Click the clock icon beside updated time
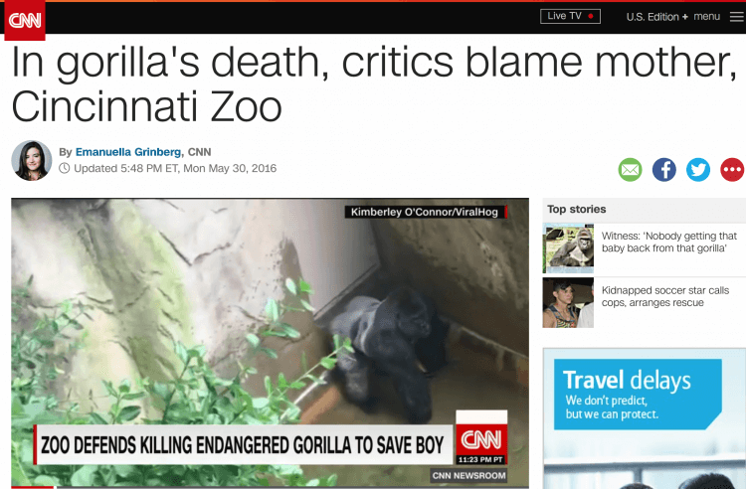The height and width of the screenshot is (489, 746). pos(65,168)
